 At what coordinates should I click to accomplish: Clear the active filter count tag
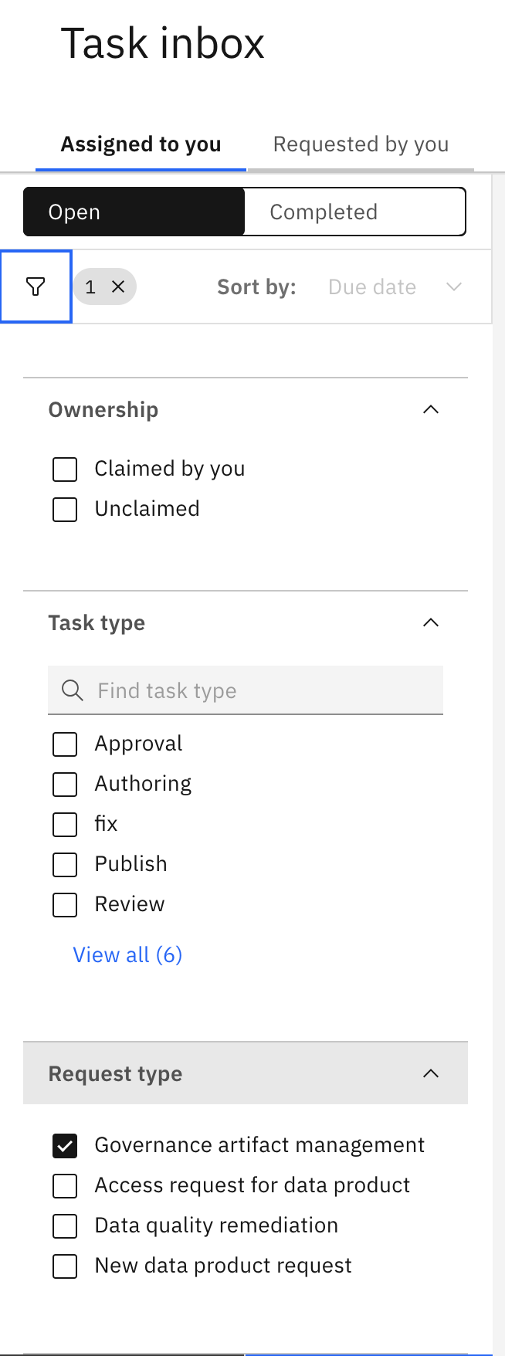pyautogui.click(x=118, y=287)
